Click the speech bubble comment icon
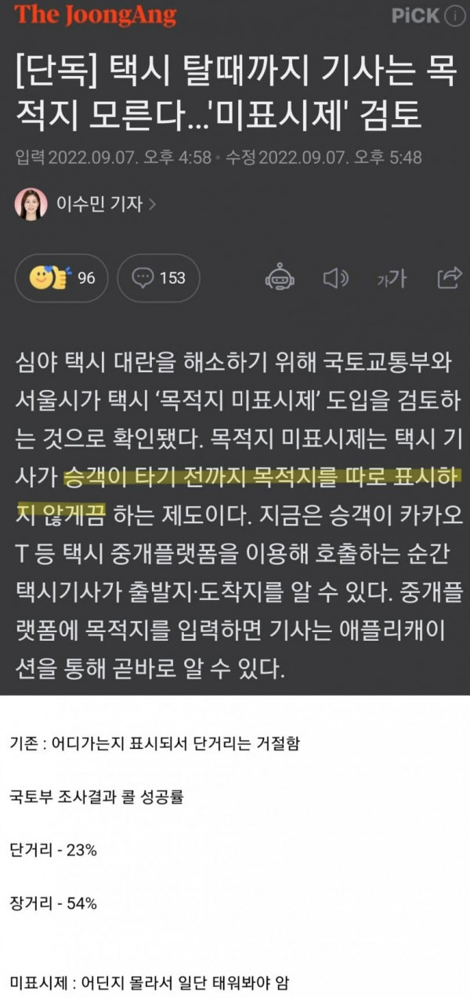Image resolution: width=470 pixels, height=998 pixels. [143, 277]
